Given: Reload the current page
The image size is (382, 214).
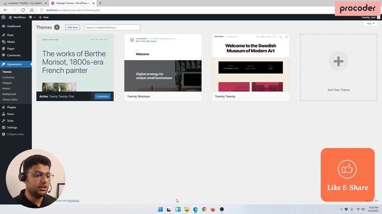Looking at the screenshot, I should [x=23, y=10].
